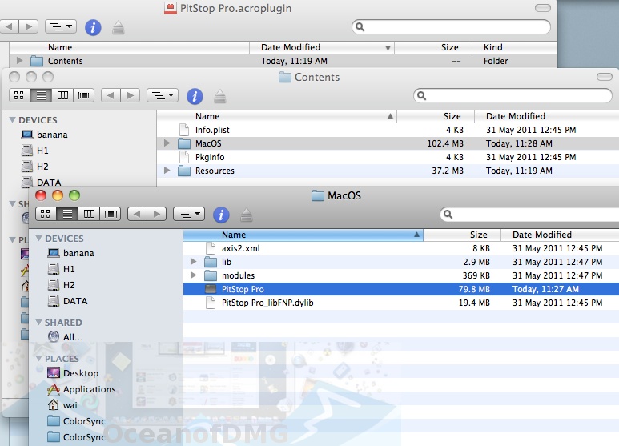Expand Contents folder in PitStop Pro.acroplugin window
This screenshot has width=619, height=446.
point(19,61)
